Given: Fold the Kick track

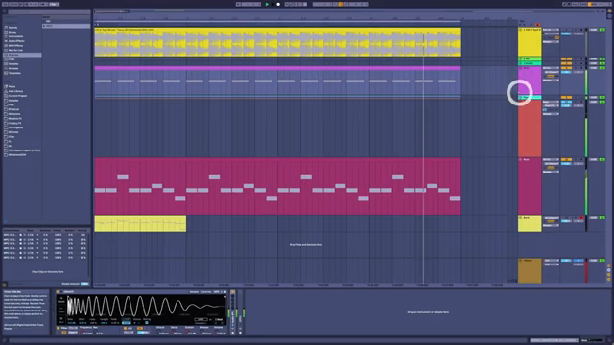Looking at the screenshot, I should [521, 68].
